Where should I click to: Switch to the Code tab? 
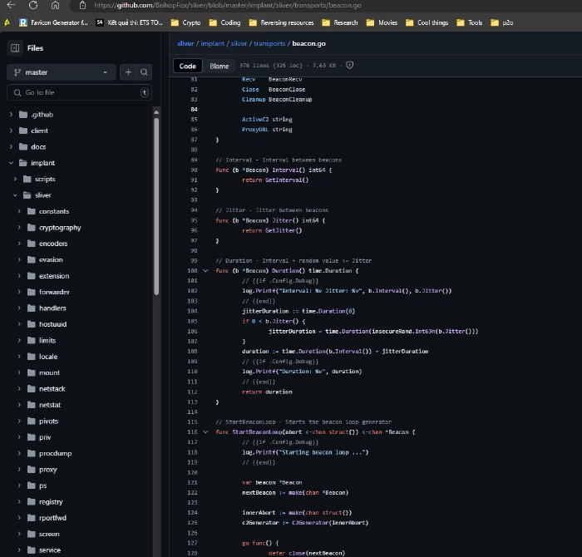click(187, 66)
